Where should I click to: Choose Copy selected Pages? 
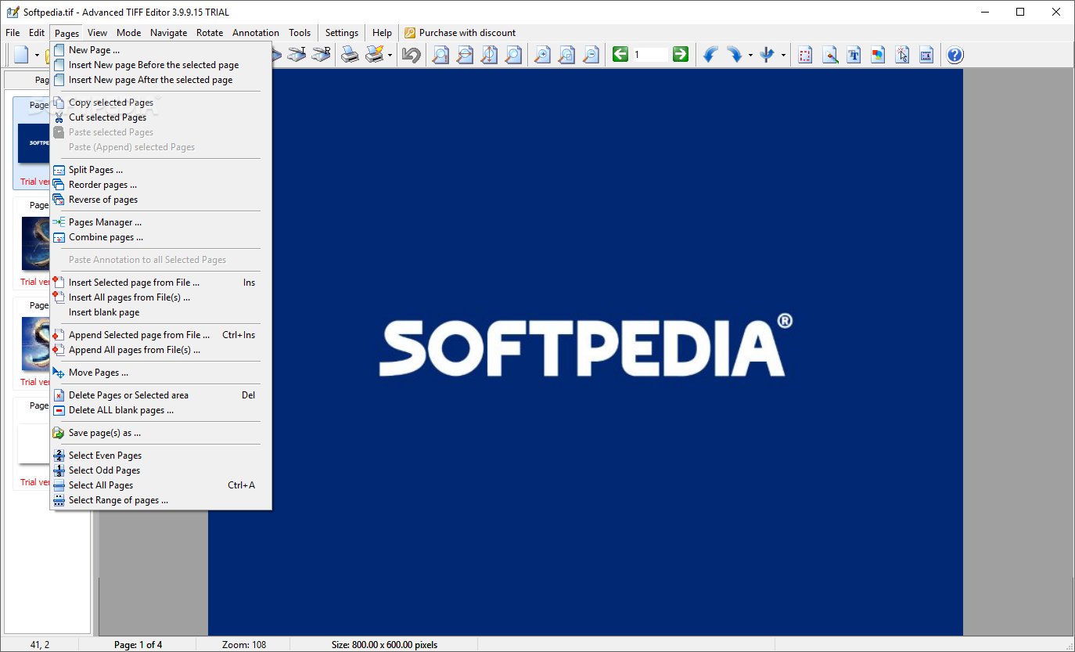(x=161, y=103)
